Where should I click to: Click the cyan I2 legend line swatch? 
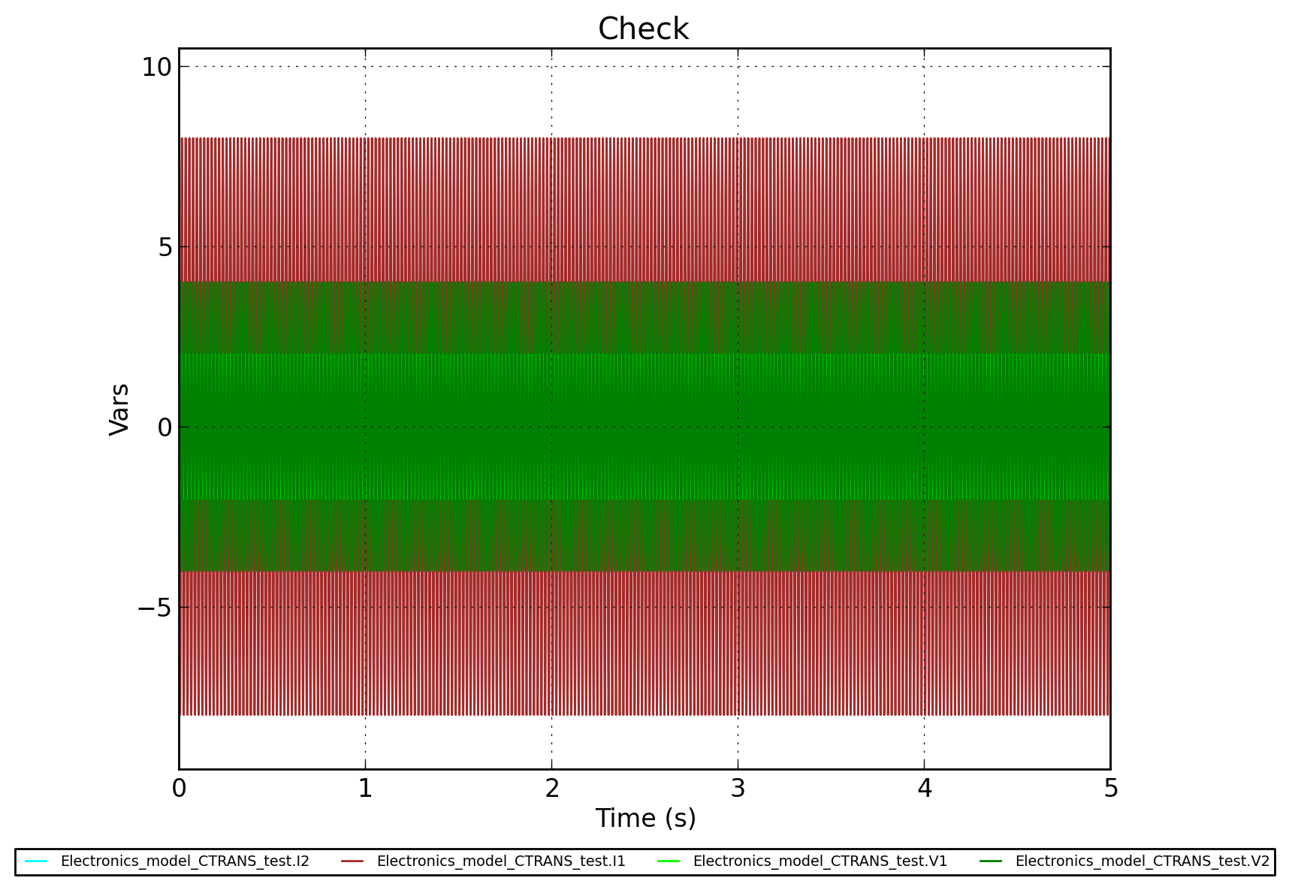pos(36,861)
